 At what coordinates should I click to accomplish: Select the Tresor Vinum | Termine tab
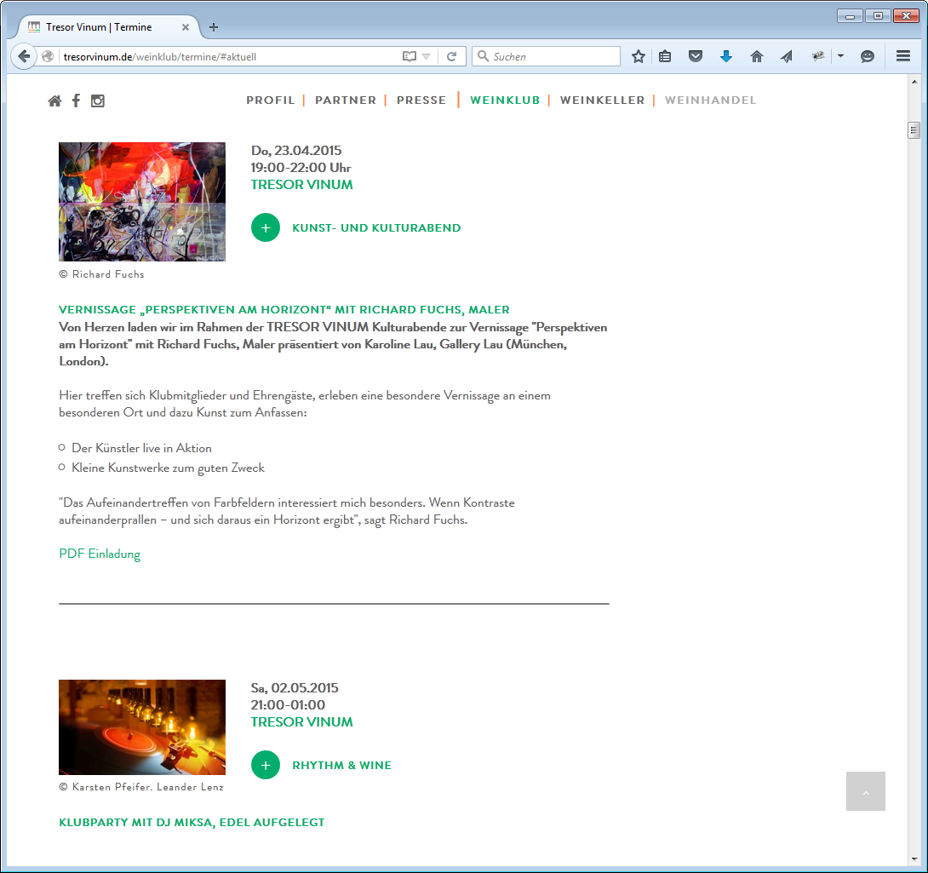[x=106, y=27]
